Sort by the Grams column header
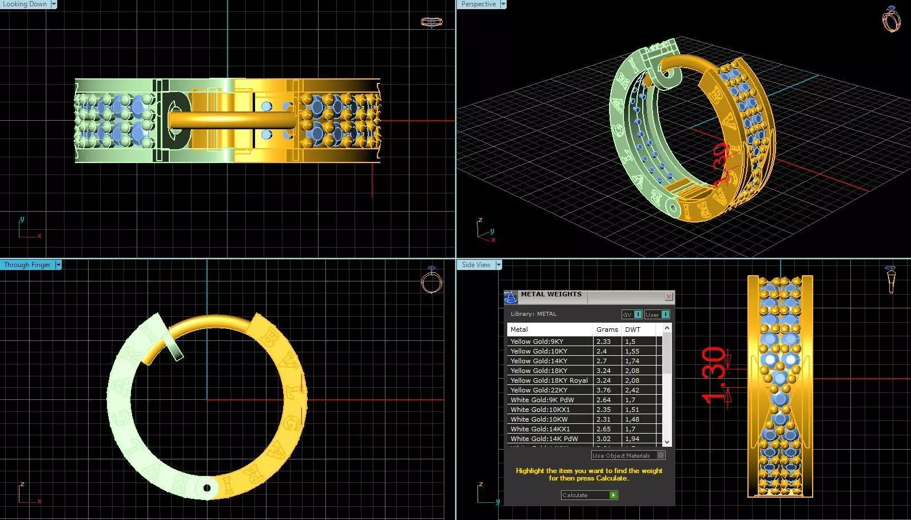 607,330
